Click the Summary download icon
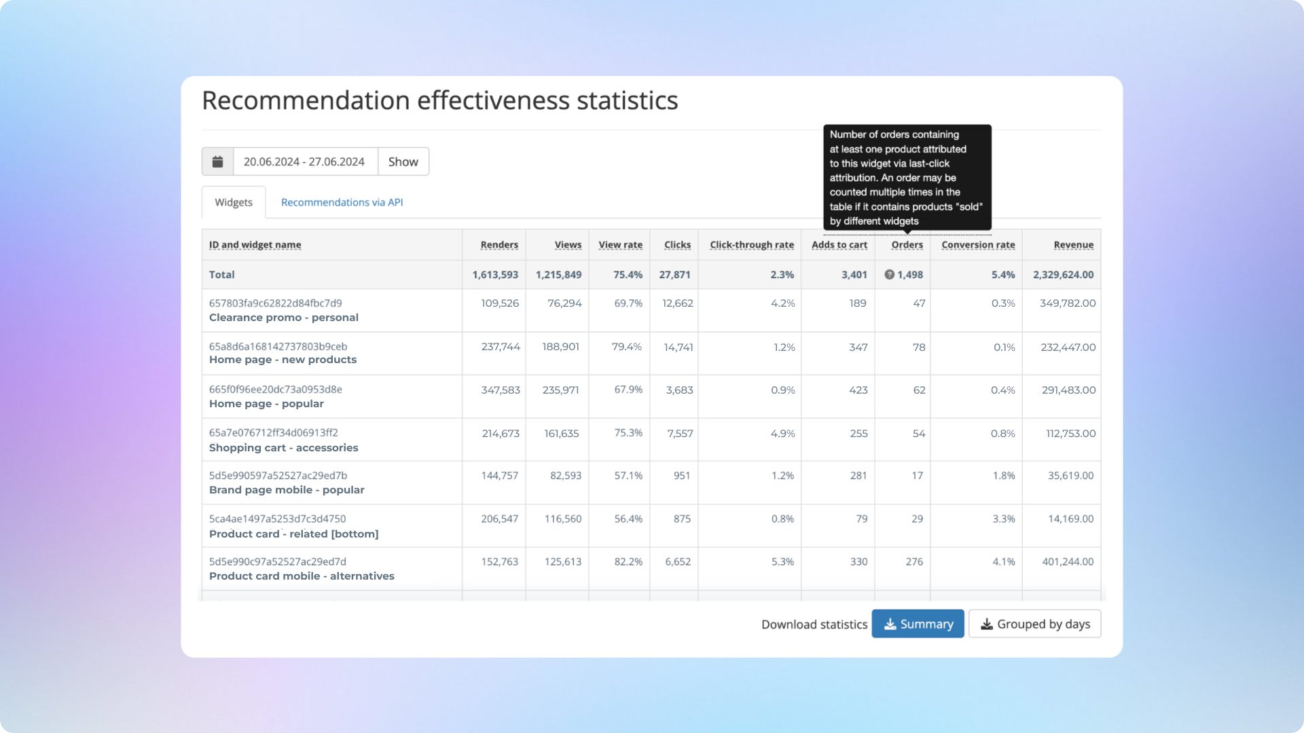Screen dimensions: 1304x733 click(x=888, y=624)
